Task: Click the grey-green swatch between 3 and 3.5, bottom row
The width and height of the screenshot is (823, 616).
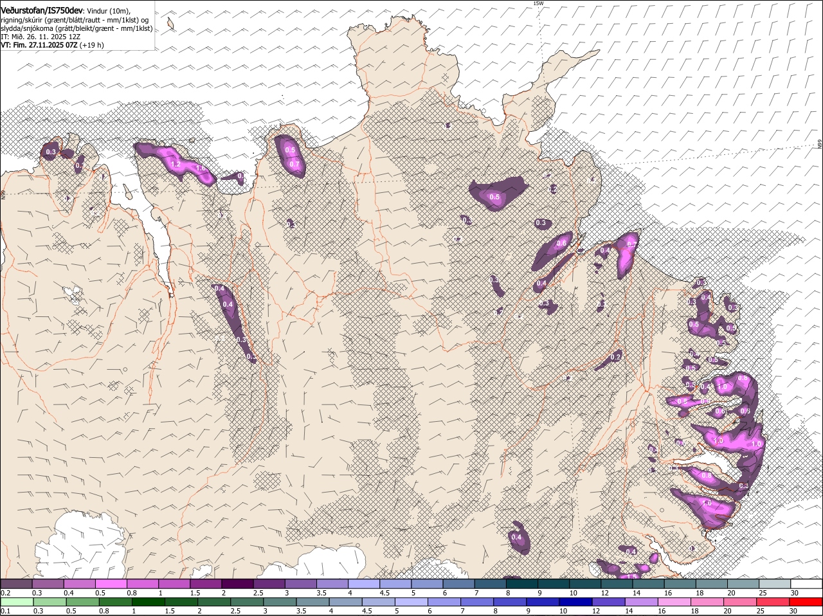Action: (x=281, y=602)
